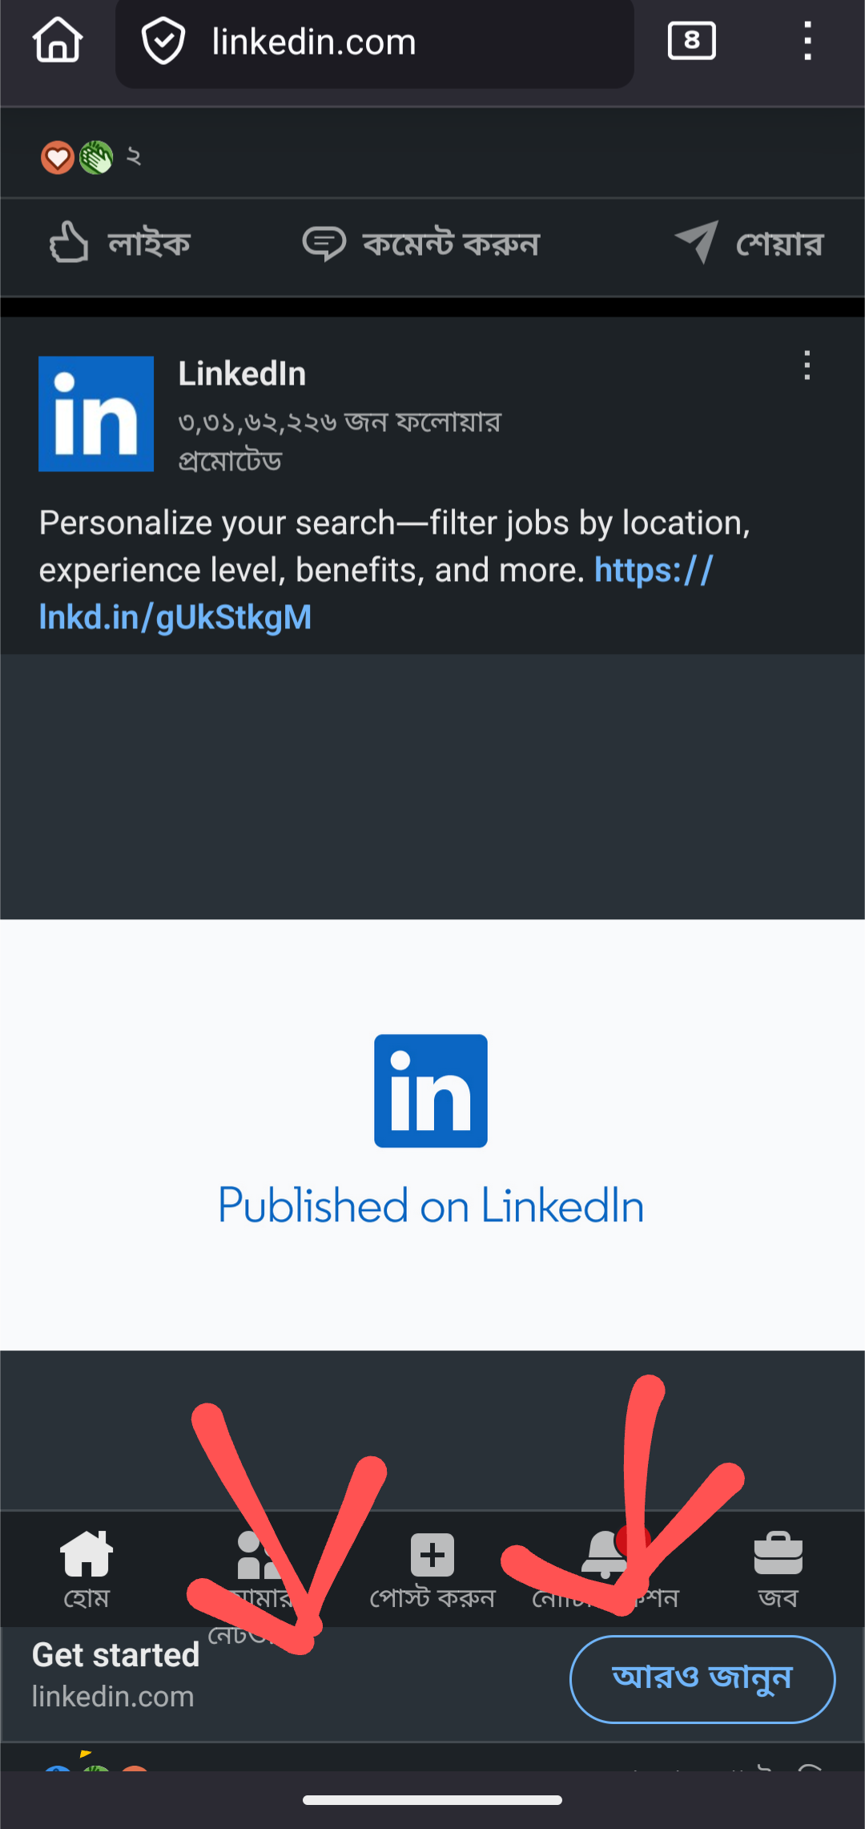The image size is (865, 1829).
Task: Open the জব (Jobs) briefcase tab
Action: click(x=778, y=1568)
